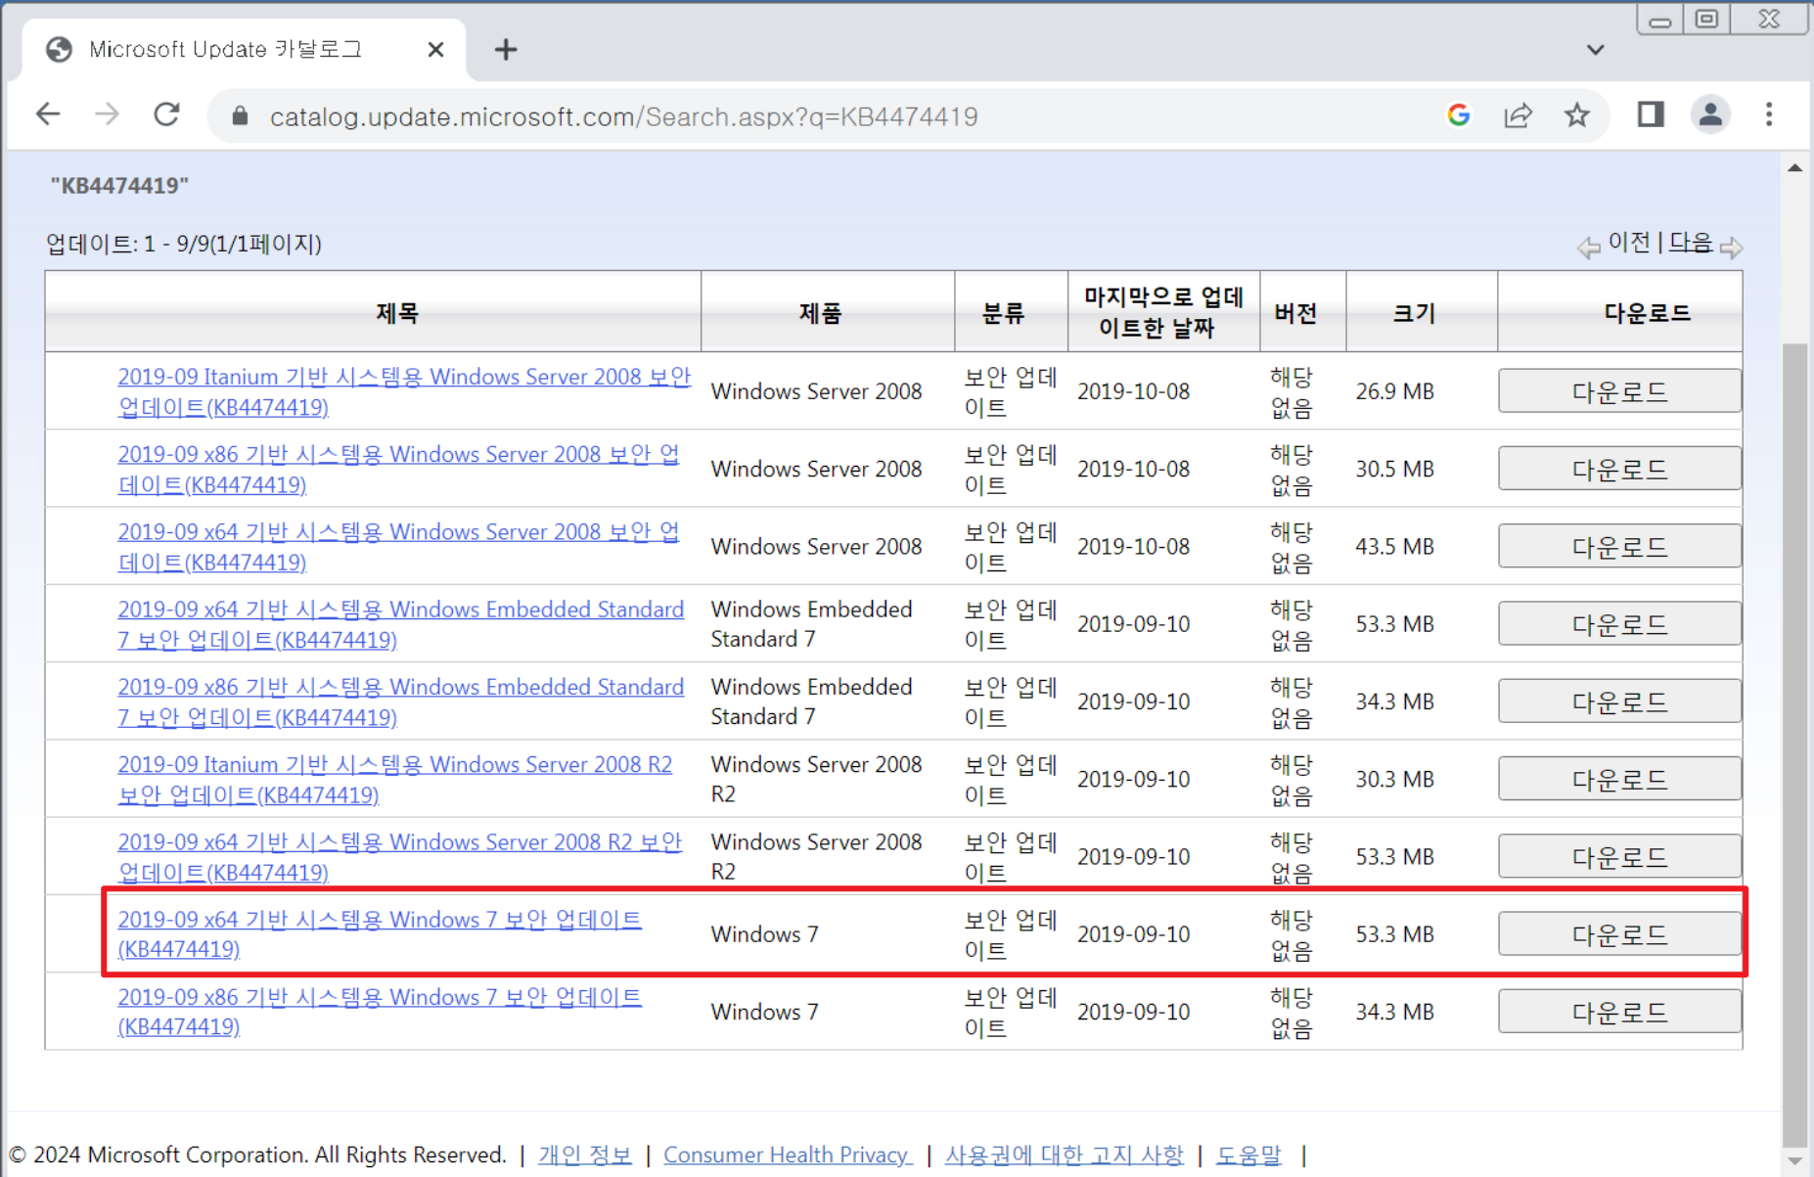Open Chrome three-dot menu
The height and width of the screenshot is (1177, 1814).
pos(1769,115)
